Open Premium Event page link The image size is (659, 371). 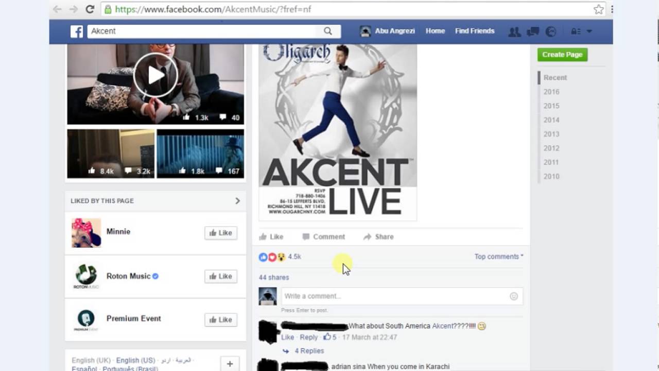134,318
